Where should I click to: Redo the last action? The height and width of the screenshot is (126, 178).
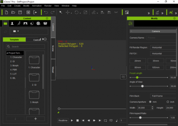[x=52, y=12]
